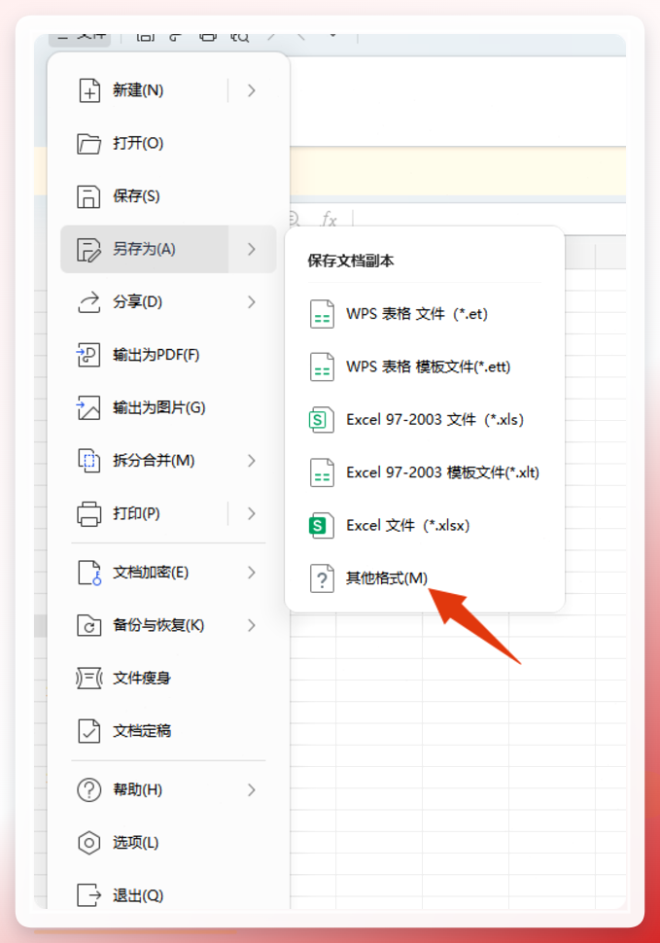Click the Other formats question-mark file icon
660x943 pixels.
coord(322,578)
